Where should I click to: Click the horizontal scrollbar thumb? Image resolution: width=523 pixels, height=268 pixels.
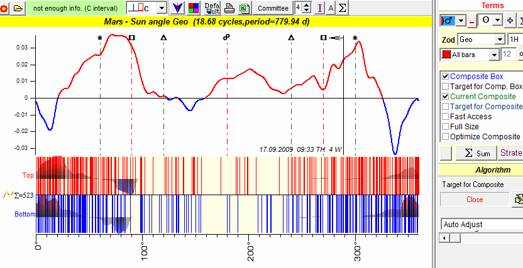pyautogui.click(x=454, y=238)
